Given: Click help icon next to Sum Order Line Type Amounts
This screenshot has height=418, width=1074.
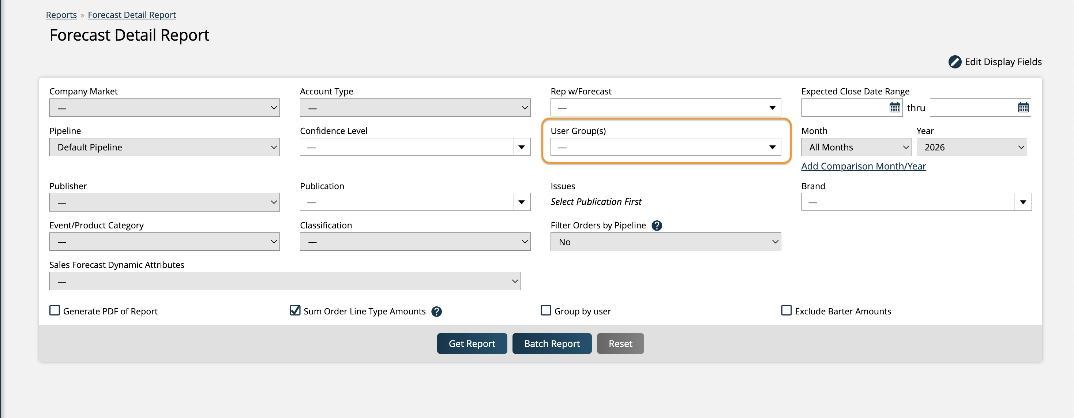Looking at the screenshot, I should point(436,311).
